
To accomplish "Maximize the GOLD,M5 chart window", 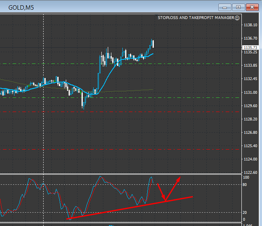I will point(239,7).
